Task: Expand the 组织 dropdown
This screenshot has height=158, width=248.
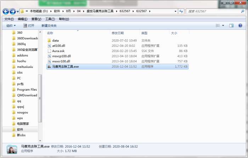Action: (x=11, y=26)
